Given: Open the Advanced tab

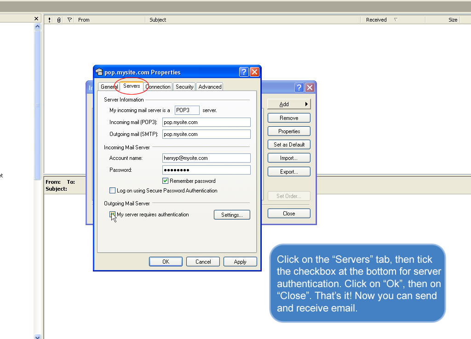Looking at the screenshot, I should [x=210, y=87].
